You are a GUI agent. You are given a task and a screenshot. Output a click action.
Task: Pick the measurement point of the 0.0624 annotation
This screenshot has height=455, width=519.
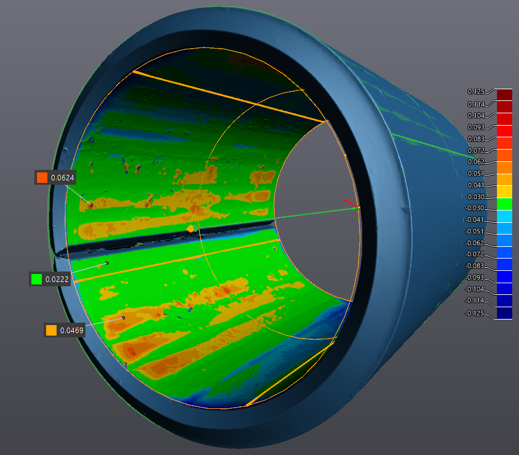91,204
